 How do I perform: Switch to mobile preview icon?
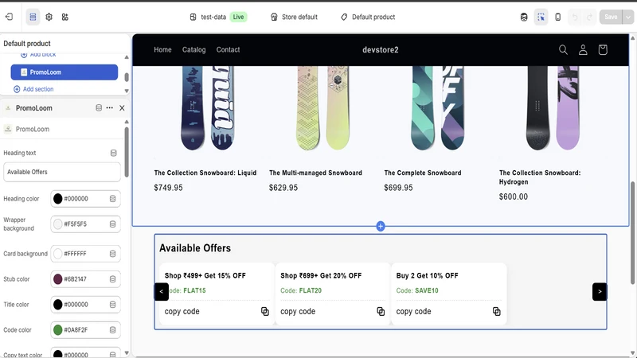[x=558, y=17]
